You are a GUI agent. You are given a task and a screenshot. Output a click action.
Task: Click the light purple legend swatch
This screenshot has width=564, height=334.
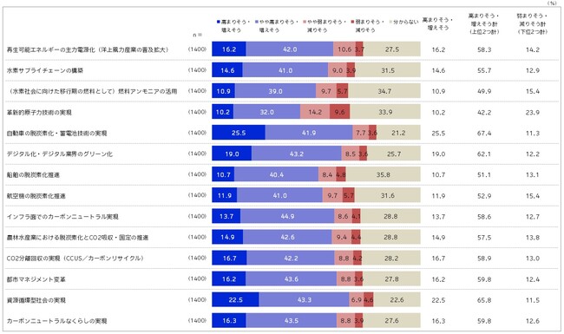click(257, 22)
